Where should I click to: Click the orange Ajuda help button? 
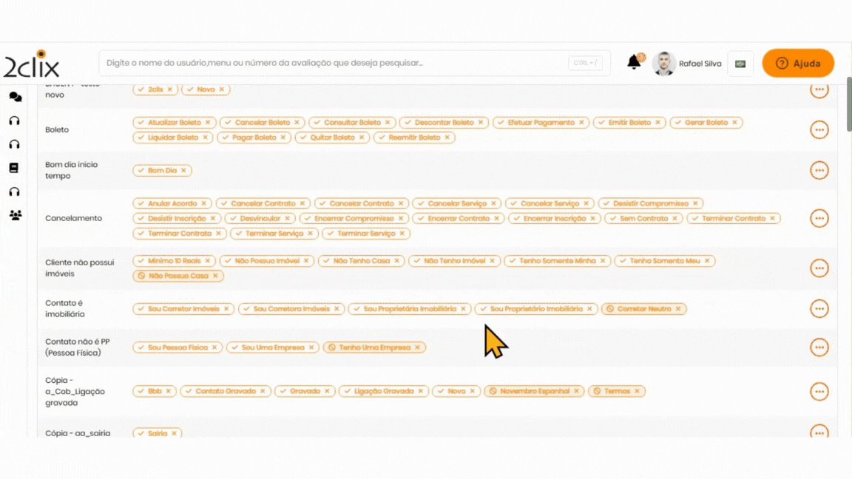[x=798, y=64]
